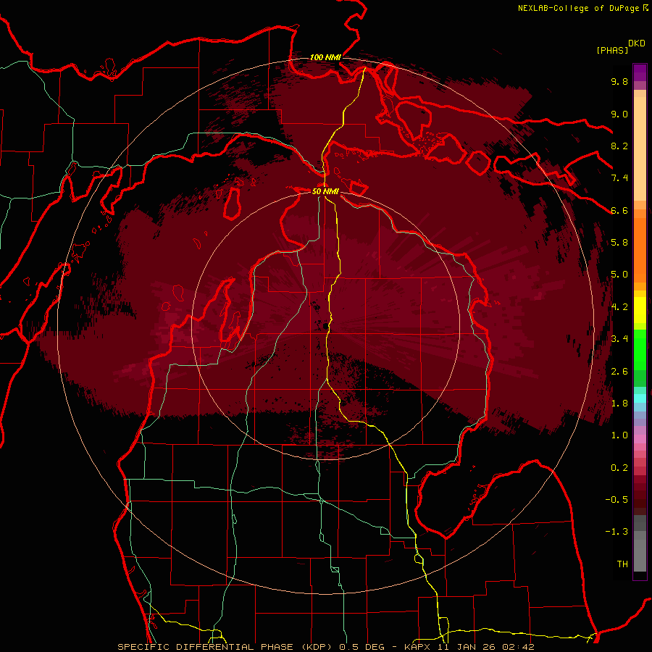
Task: Click the SPECIFIC DIFFERENTIAL PHASE (KDP) caption text
Action: coord(227,647)
